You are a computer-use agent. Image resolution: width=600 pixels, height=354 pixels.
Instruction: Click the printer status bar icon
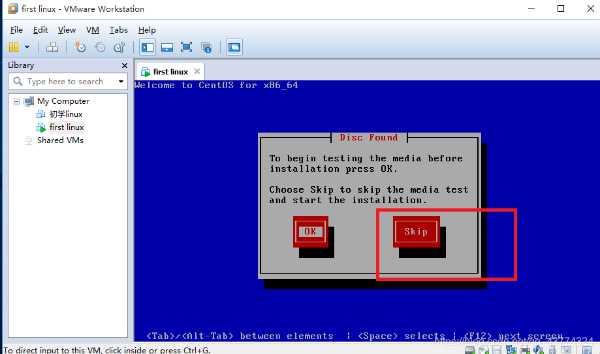(525, 350)
